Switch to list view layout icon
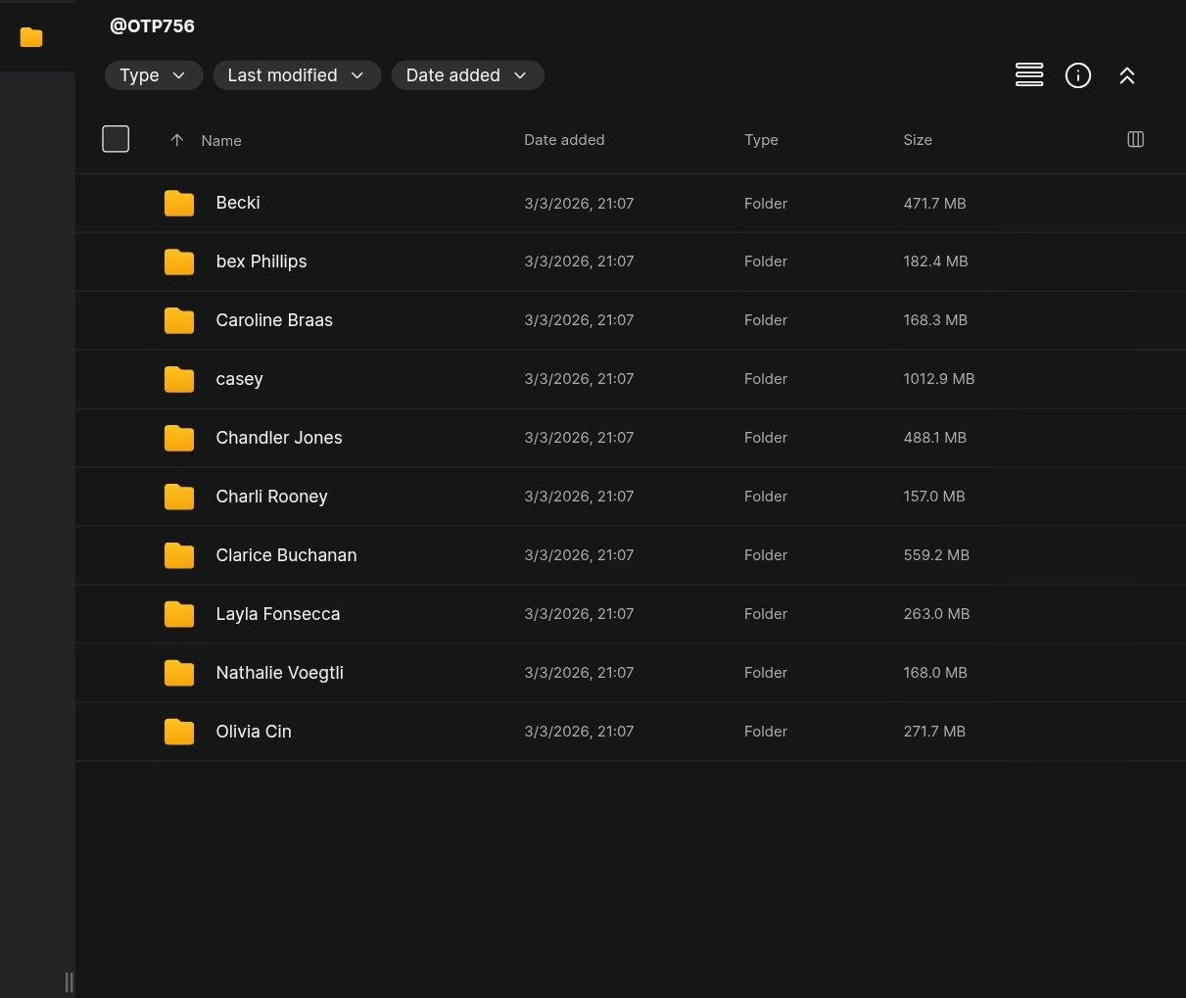 click(x=1028, y=75)
